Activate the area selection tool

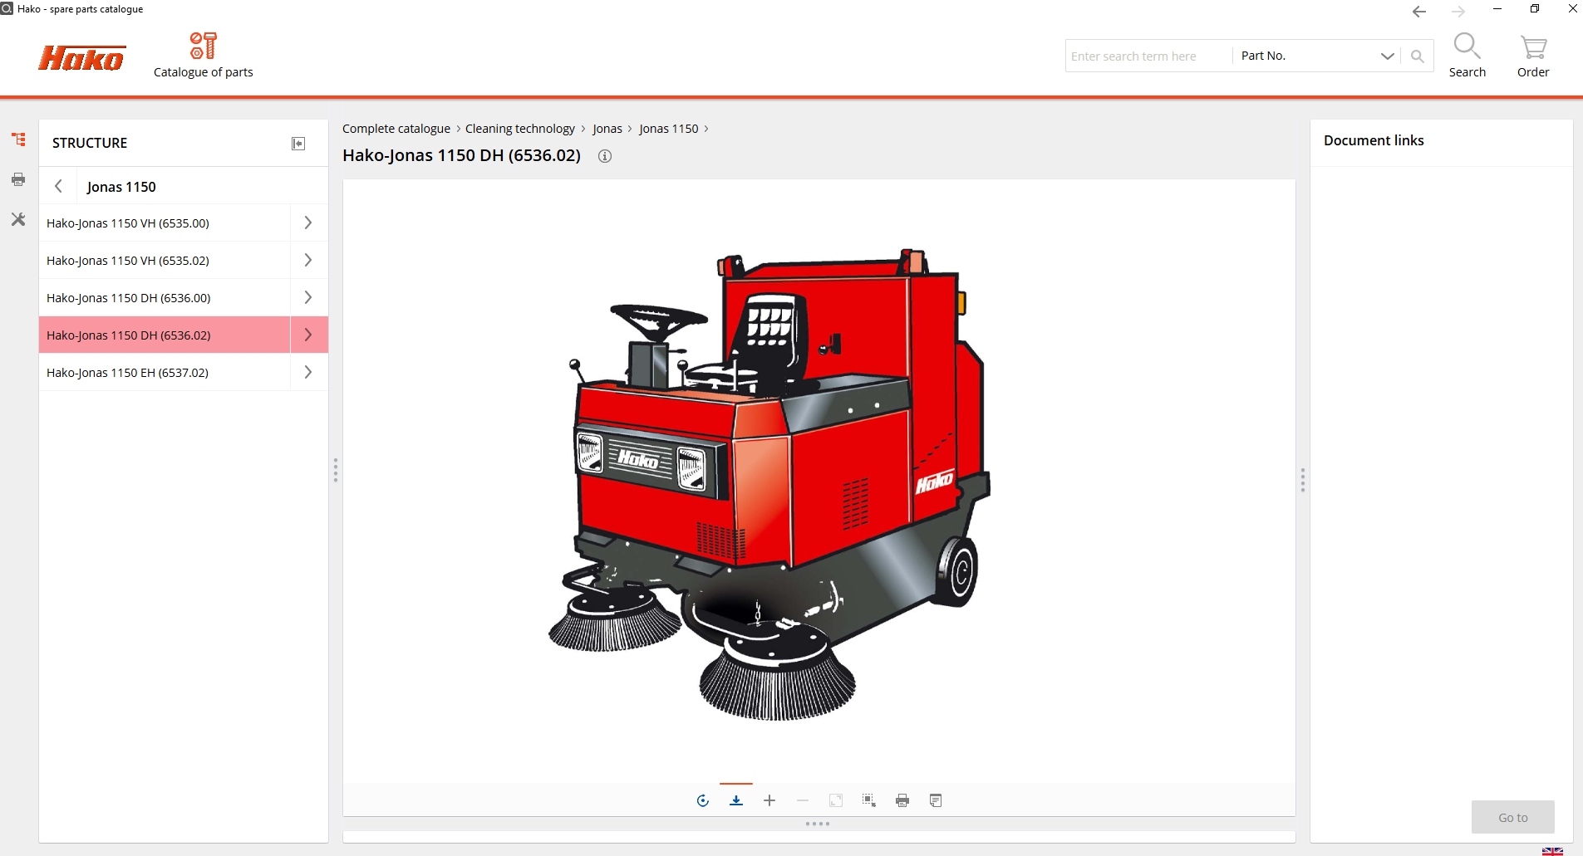(869, 800)
